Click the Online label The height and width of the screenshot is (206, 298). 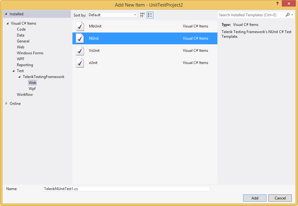click(x=15, y=104)
